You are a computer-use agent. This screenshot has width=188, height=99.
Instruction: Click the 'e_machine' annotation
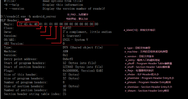[146, 52]
